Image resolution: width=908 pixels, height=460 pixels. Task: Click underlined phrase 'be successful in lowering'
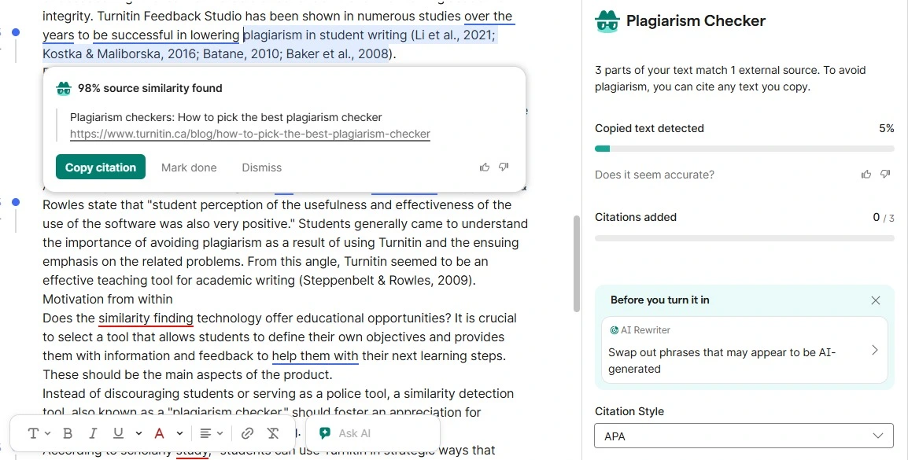[x=165, y=35]
